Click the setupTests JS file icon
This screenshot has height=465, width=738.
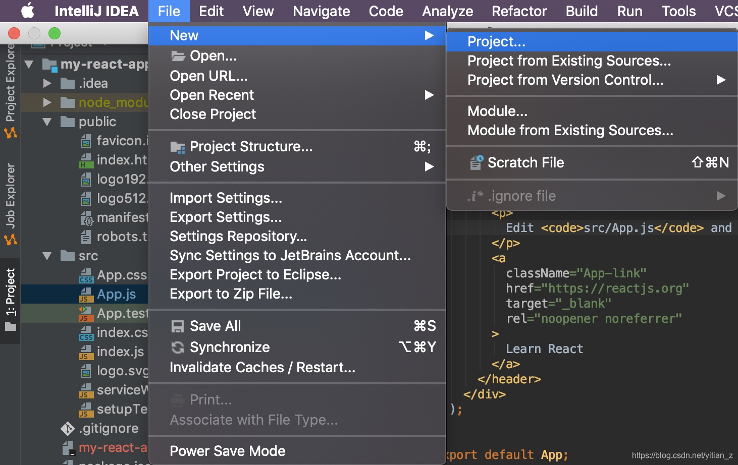pyautogui.click(x=85, y=410)
